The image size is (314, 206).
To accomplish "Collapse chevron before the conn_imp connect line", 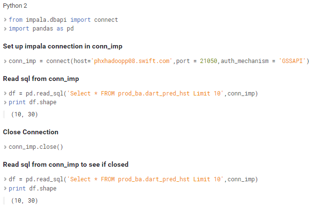I will pos(5,62).
